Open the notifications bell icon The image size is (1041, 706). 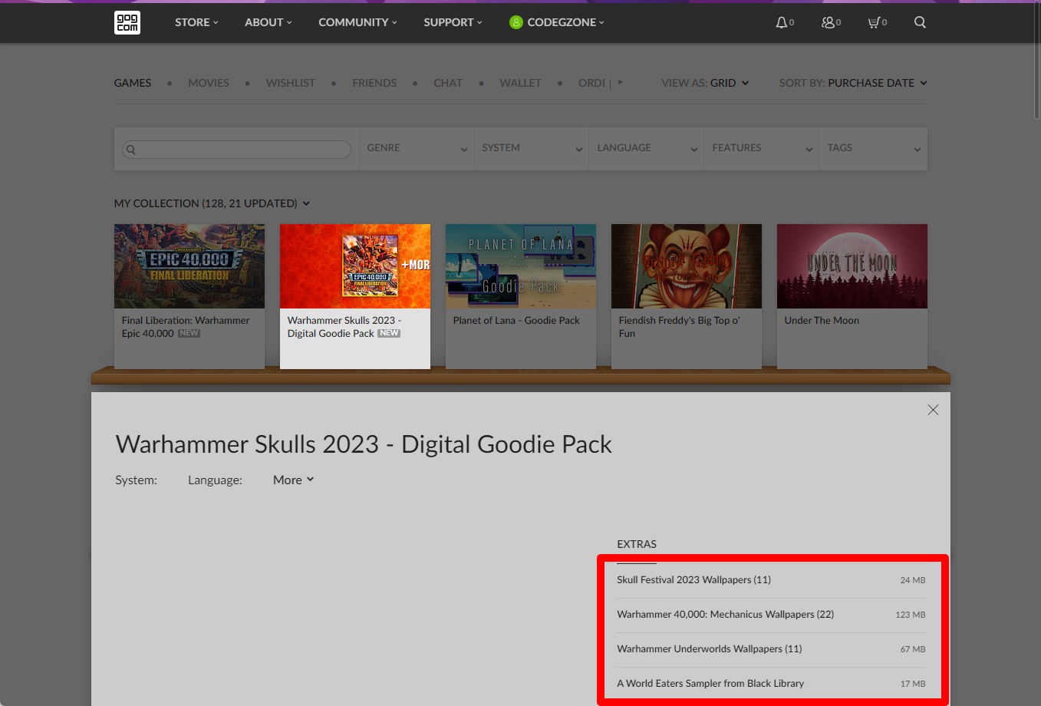coord(781,22)
